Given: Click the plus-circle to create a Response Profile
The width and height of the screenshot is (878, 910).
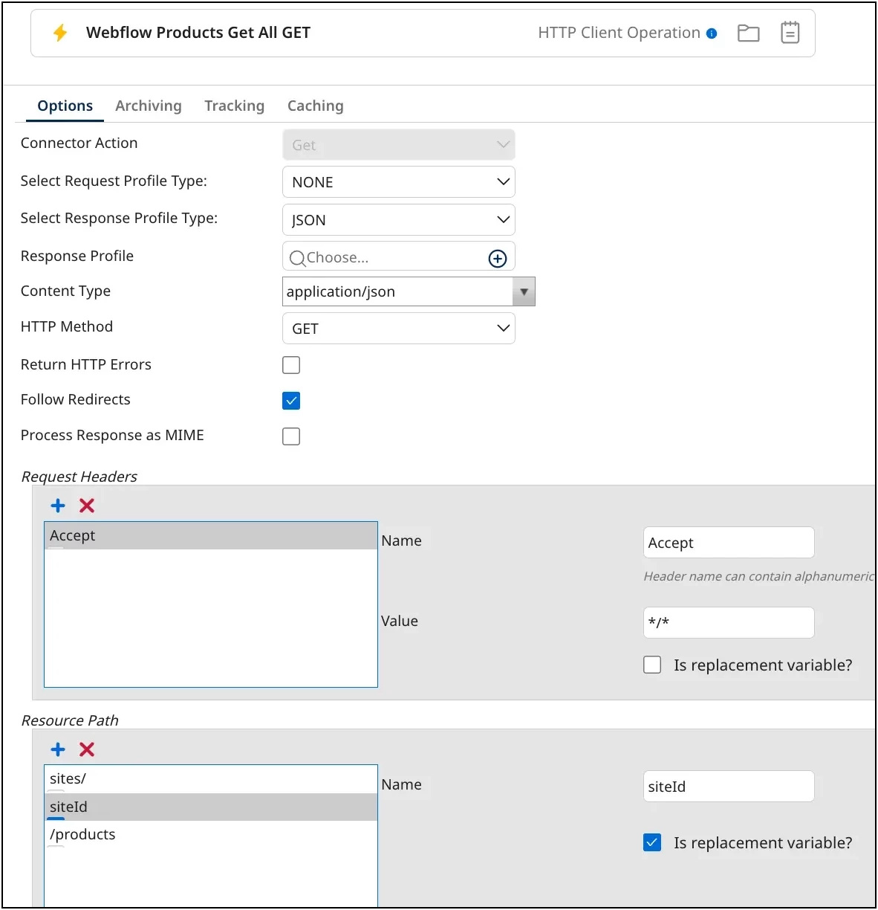Looking at the screenshot, I should (497, 256).
